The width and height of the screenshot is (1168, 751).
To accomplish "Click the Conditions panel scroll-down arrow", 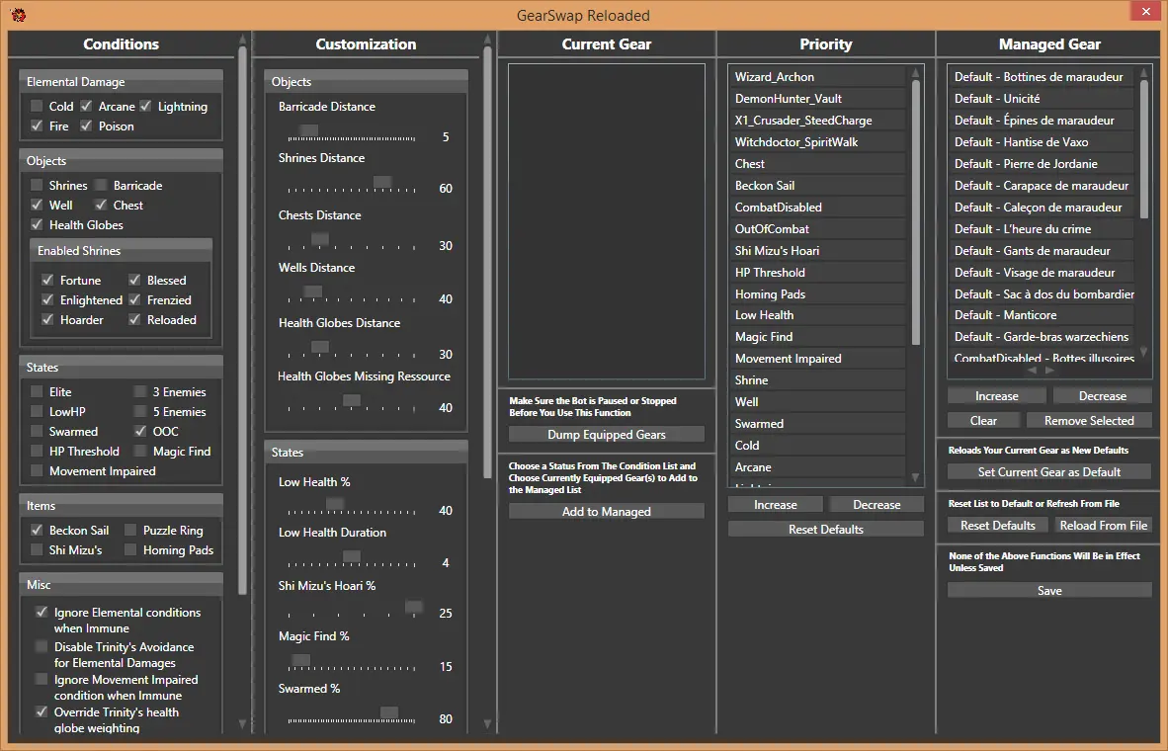I will click(x=243, y=724).
